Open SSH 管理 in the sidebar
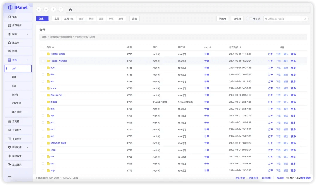Viewport: 316px width, 185px height. pyautogui.click(x=18, y=112)
